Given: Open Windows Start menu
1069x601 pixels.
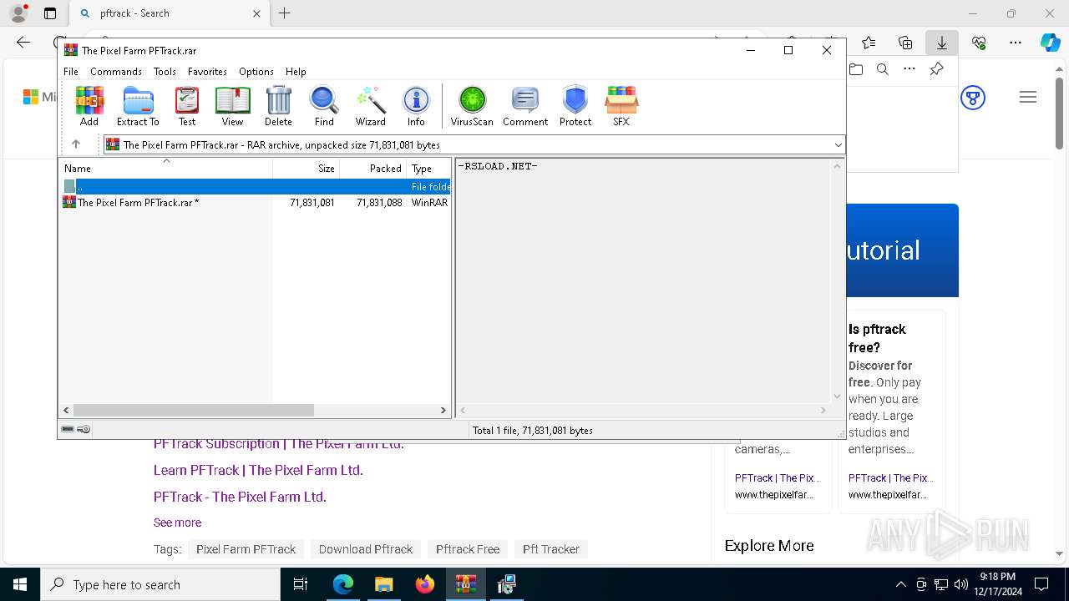Looking at the screenshot, I should [x=20, y=584].
